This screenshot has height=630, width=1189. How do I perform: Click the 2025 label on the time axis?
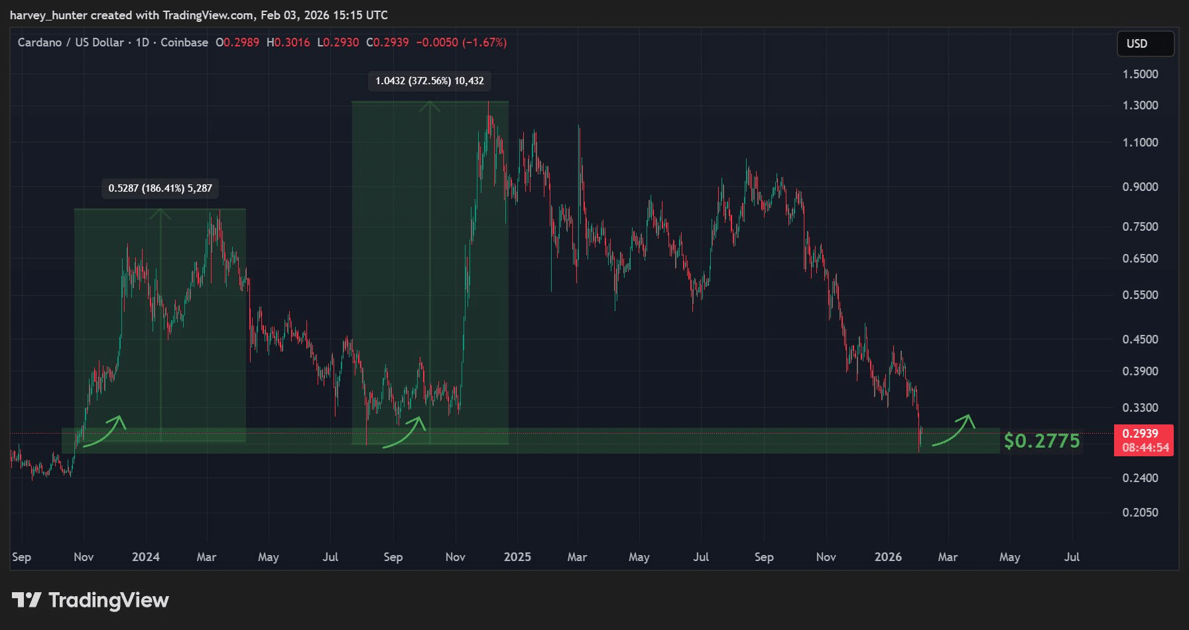[x=517, y=557]
